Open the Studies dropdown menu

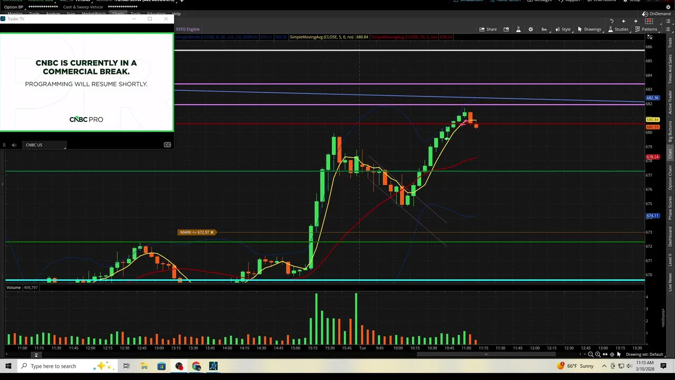coord(618,29)
